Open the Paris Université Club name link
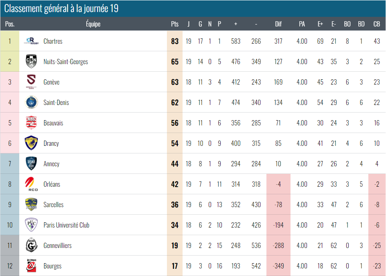This screenshot has height=276, width=386. coord(66,225)
